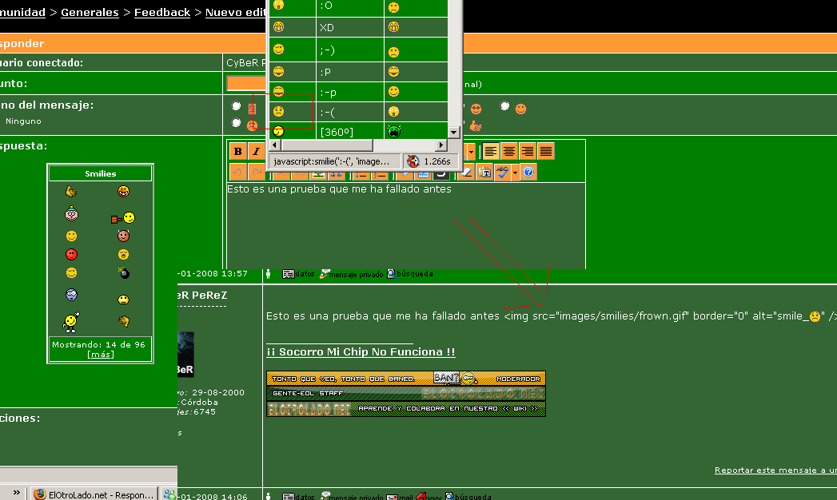This screenshot has height=500, width=837.
Task: Click the green monster smiley in popup list
Action: tap(394, 131)
